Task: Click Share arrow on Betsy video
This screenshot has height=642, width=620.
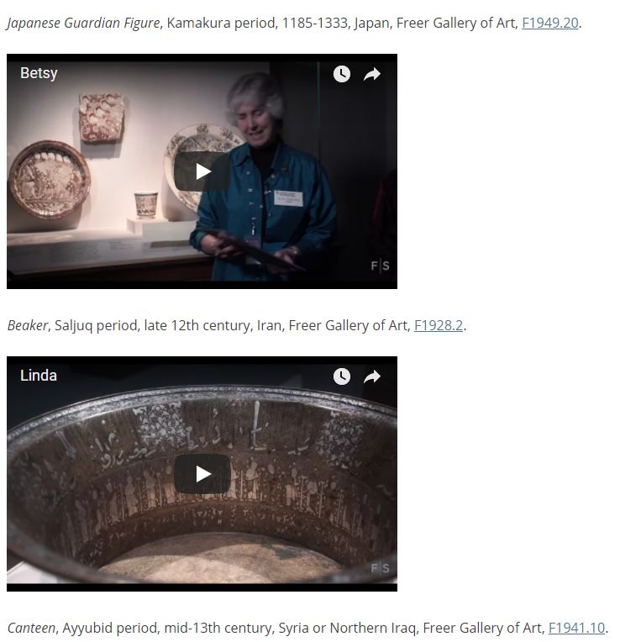Action: 372,74
